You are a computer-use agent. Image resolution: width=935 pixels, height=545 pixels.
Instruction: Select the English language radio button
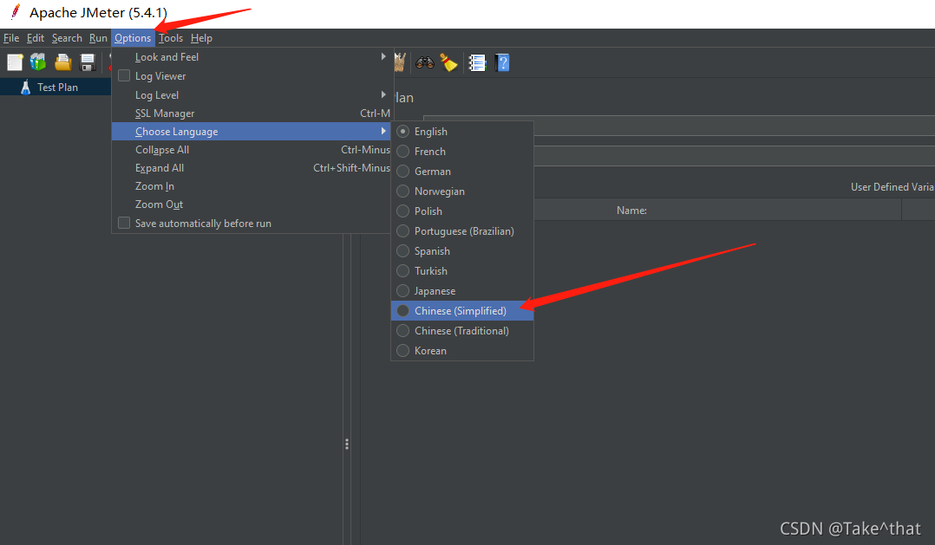click(403, 131)
